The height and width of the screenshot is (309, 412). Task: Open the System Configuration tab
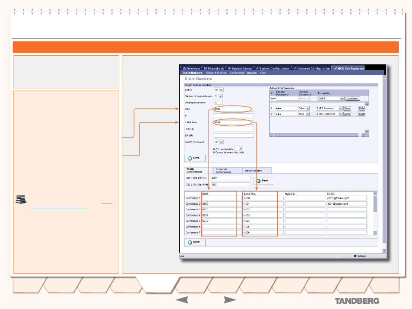point(273,69)
